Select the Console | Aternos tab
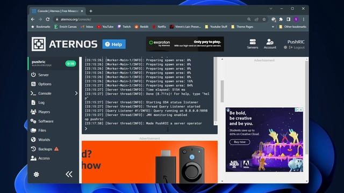 pyautogui.click(x=57, y=11)
